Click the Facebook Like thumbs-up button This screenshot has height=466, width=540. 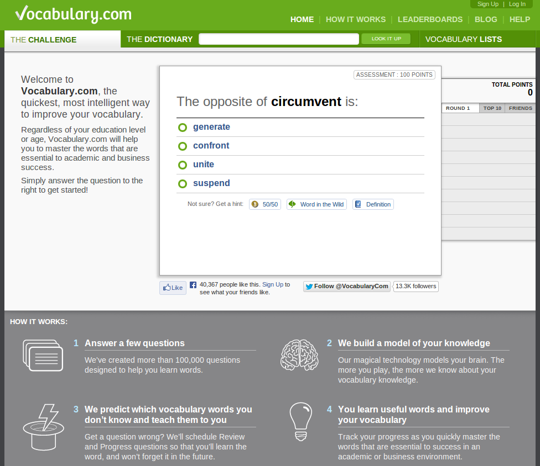pyautogui.click(x=173, y=288)
